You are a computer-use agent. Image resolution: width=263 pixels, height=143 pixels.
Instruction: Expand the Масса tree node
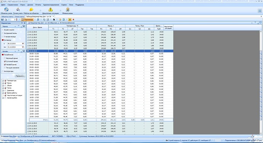click(3, 83)
